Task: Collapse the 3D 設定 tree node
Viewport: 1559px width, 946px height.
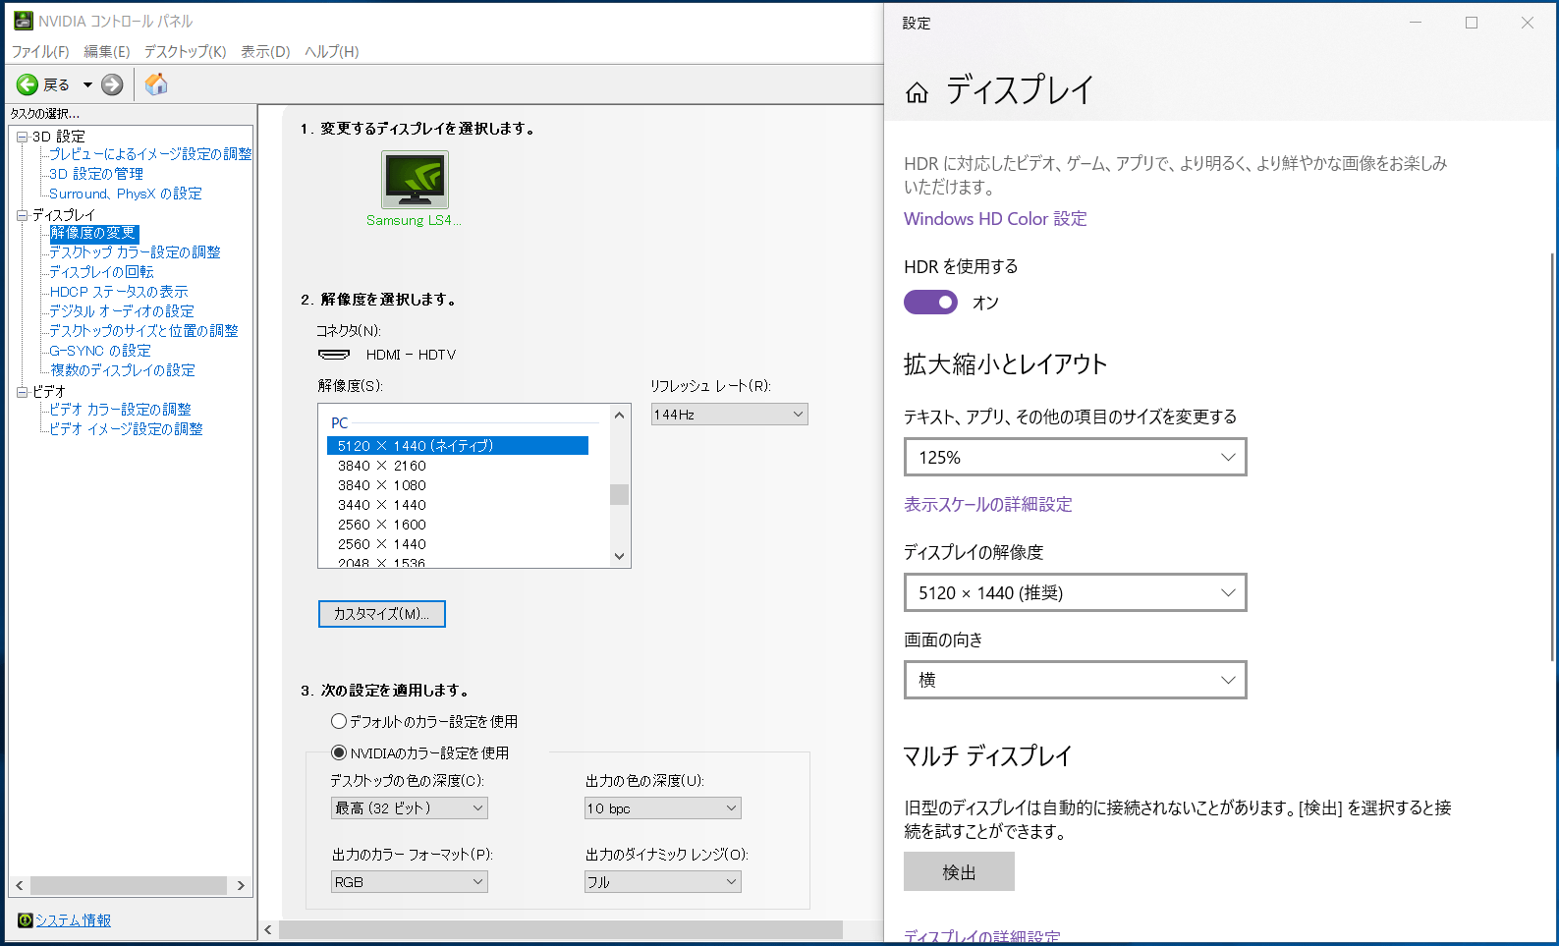Action: click(22, 137)
